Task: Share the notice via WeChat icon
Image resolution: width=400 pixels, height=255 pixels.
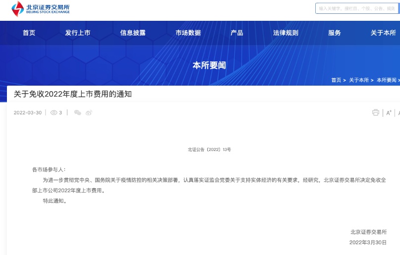Action: tap(77, 112)
